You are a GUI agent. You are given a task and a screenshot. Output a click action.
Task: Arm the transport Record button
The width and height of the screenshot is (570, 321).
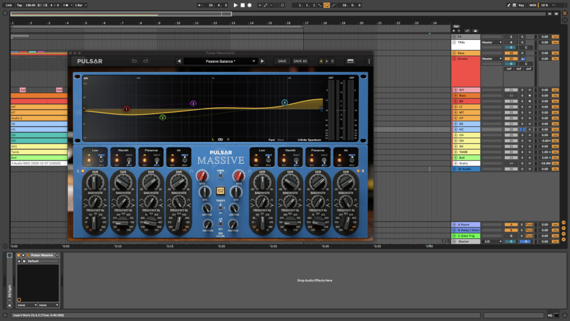pyautogui.click(x=249, y=5)
